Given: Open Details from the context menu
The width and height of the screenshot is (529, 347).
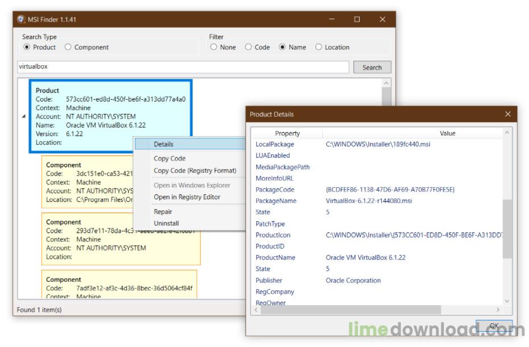Looking at the screenshot, I should coord(164,144).
